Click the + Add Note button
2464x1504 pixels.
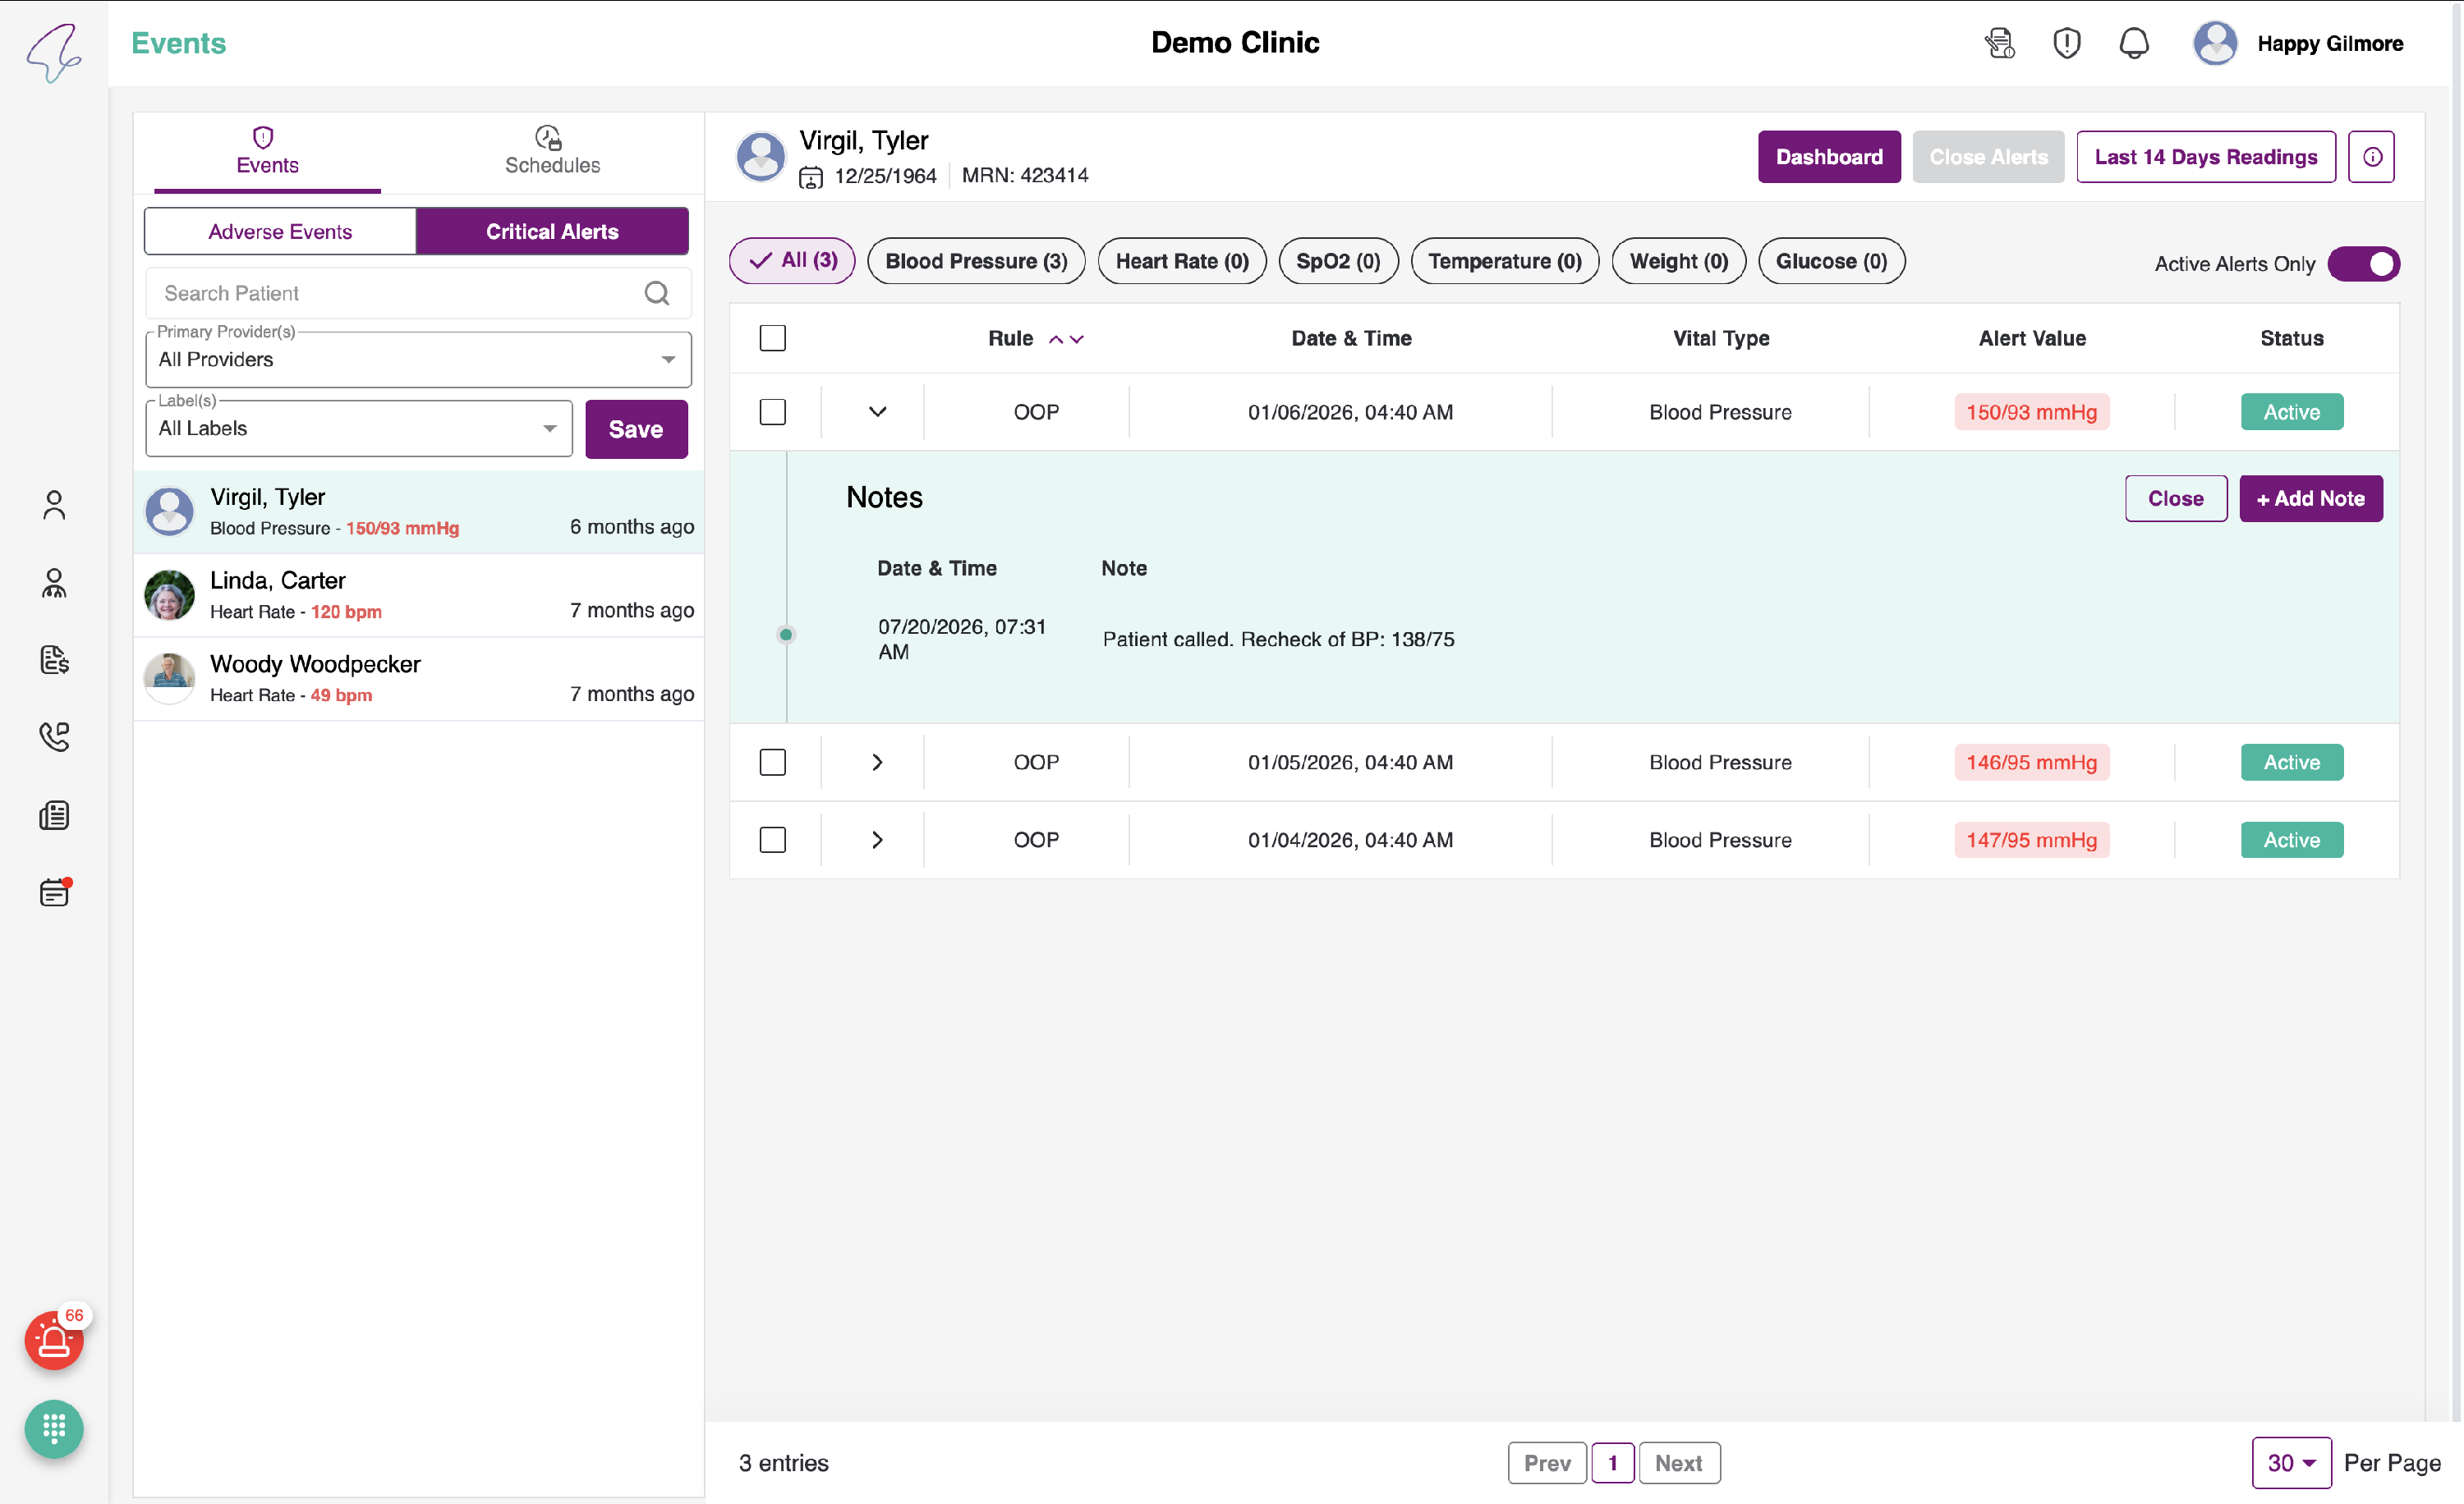[2311, 498]
